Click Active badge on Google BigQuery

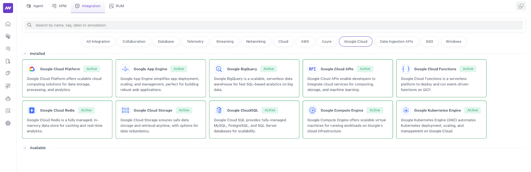[x=269, y=69]
